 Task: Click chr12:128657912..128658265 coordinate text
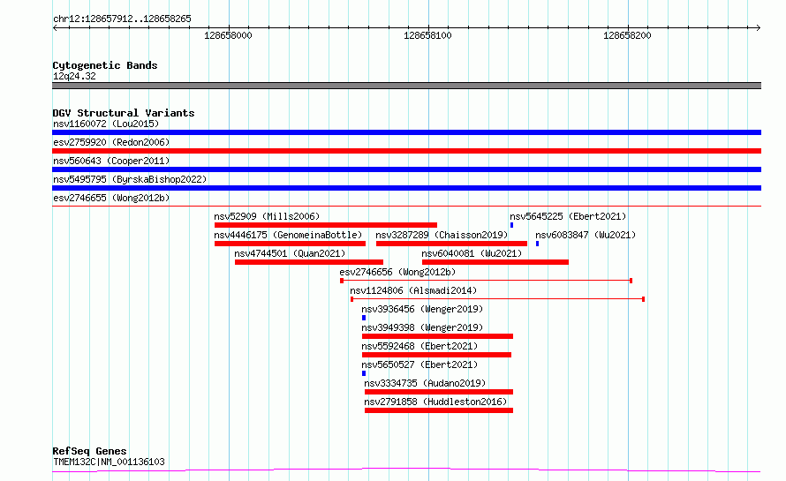pos(122,19)
